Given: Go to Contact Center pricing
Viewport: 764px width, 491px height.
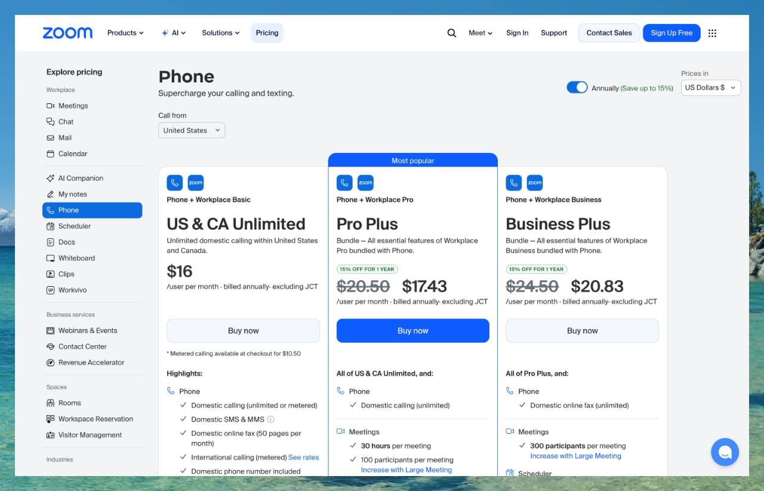Looking at the screenshot, I should (82, 346).
